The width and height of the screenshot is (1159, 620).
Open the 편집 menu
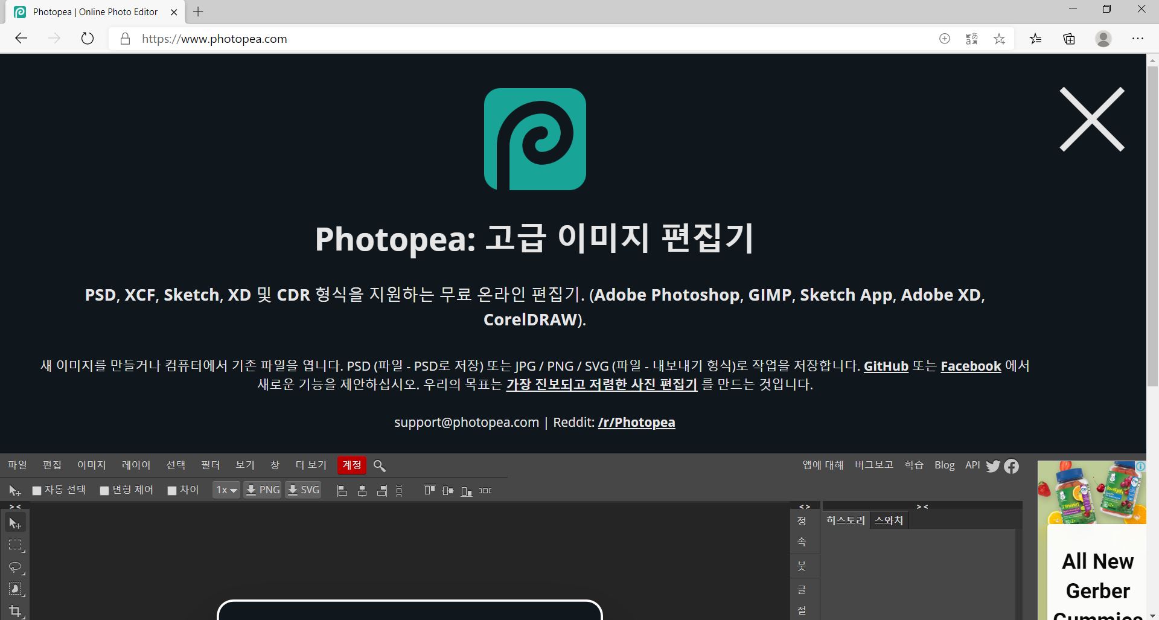pyautogui.click(x=52, y=465)
